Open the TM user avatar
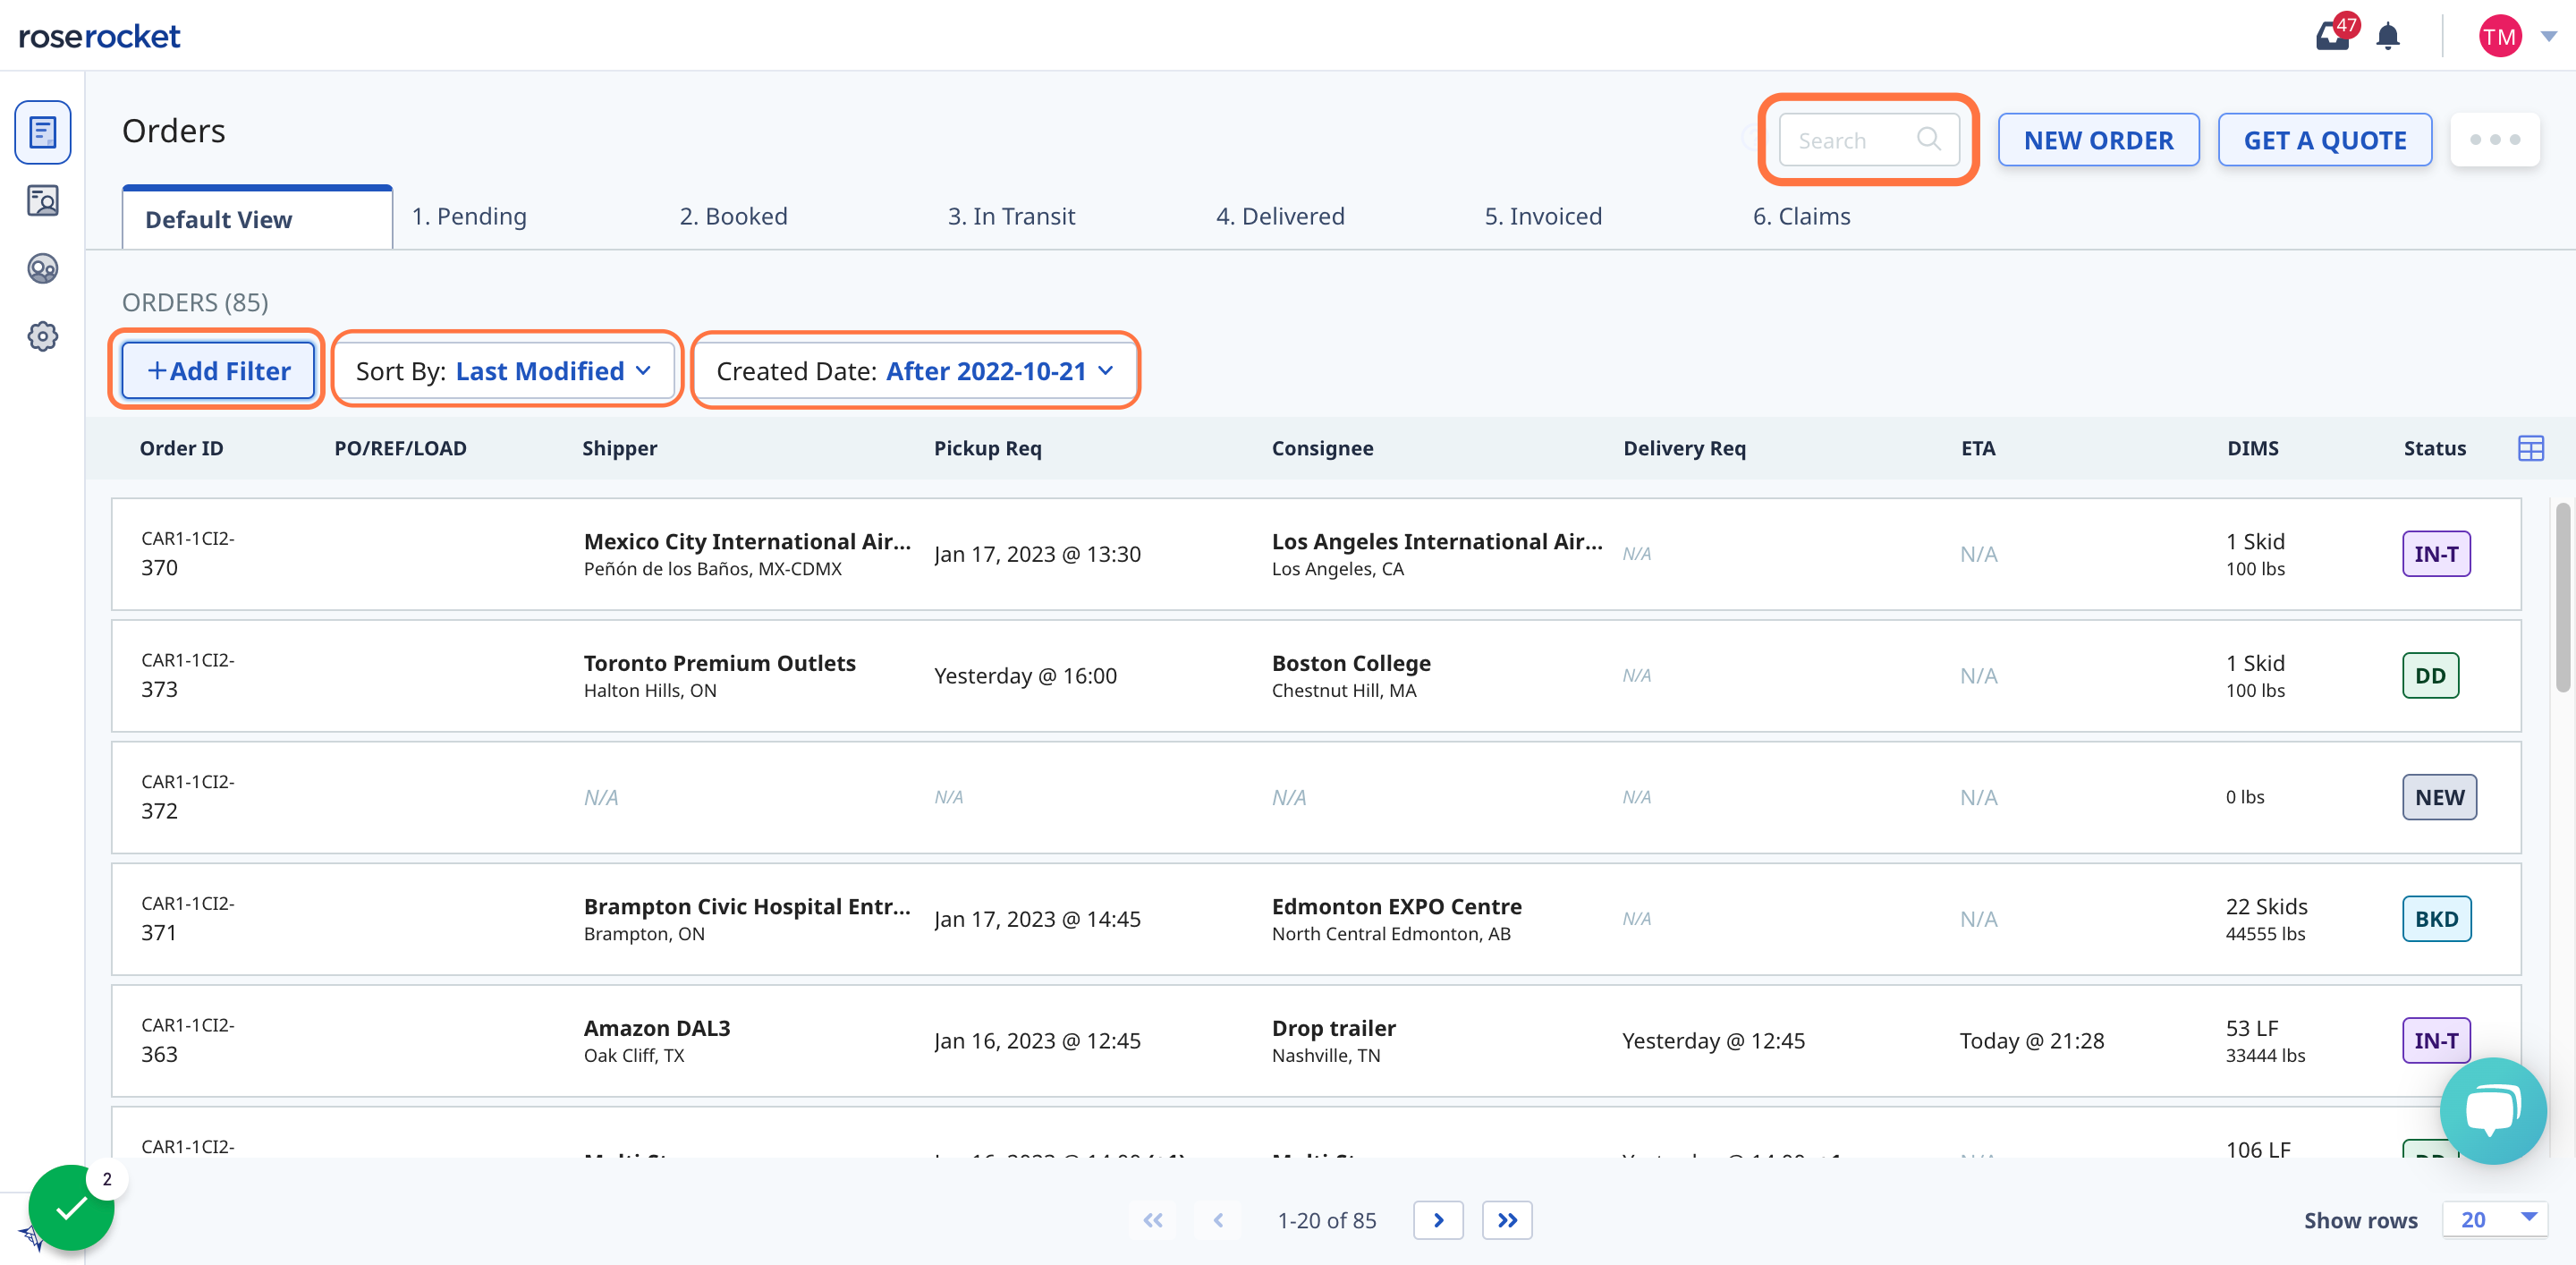This screenshot has width=2576, height=1265. tap(2499, 37)
